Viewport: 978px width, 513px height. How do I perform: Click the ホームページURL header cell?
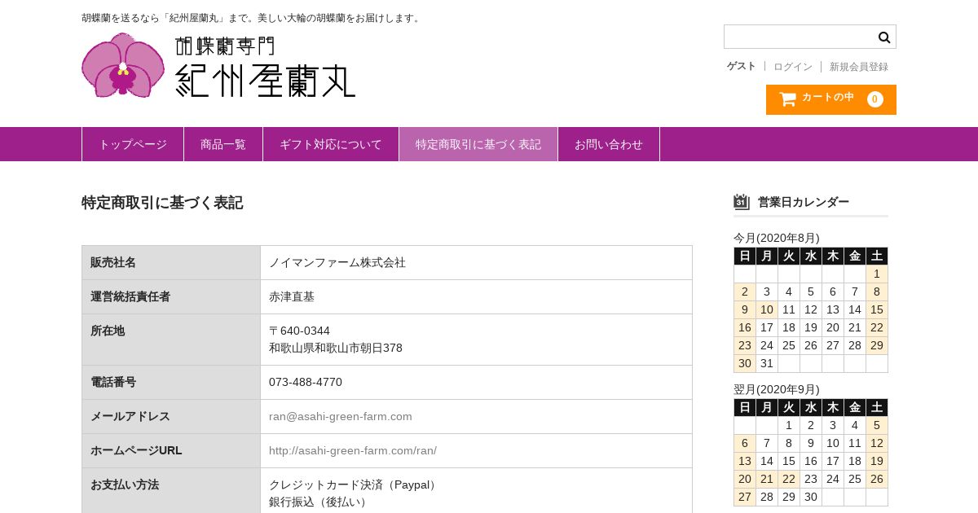[x=171, y=450]
